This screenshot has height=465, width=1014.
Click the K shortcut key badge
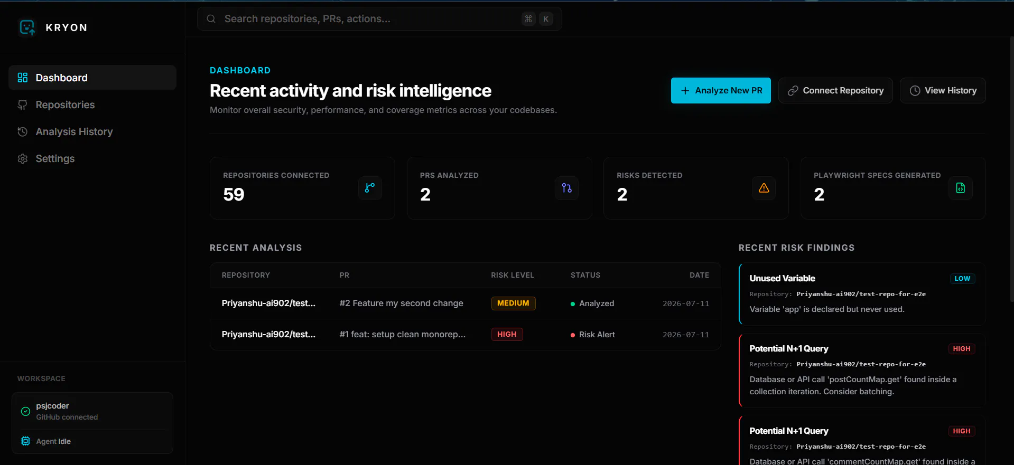pos(546,19)
